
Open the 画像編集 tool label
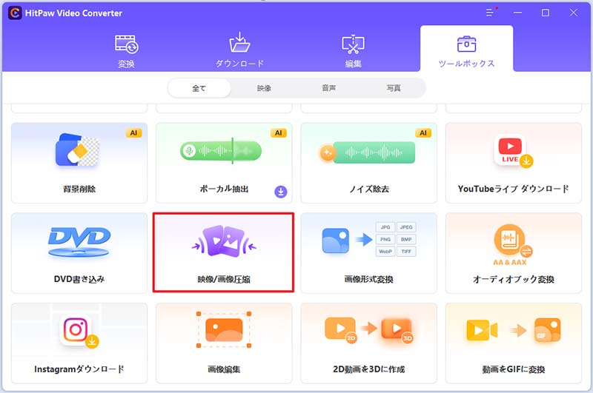pyautogui.click(x=224, y=369)
